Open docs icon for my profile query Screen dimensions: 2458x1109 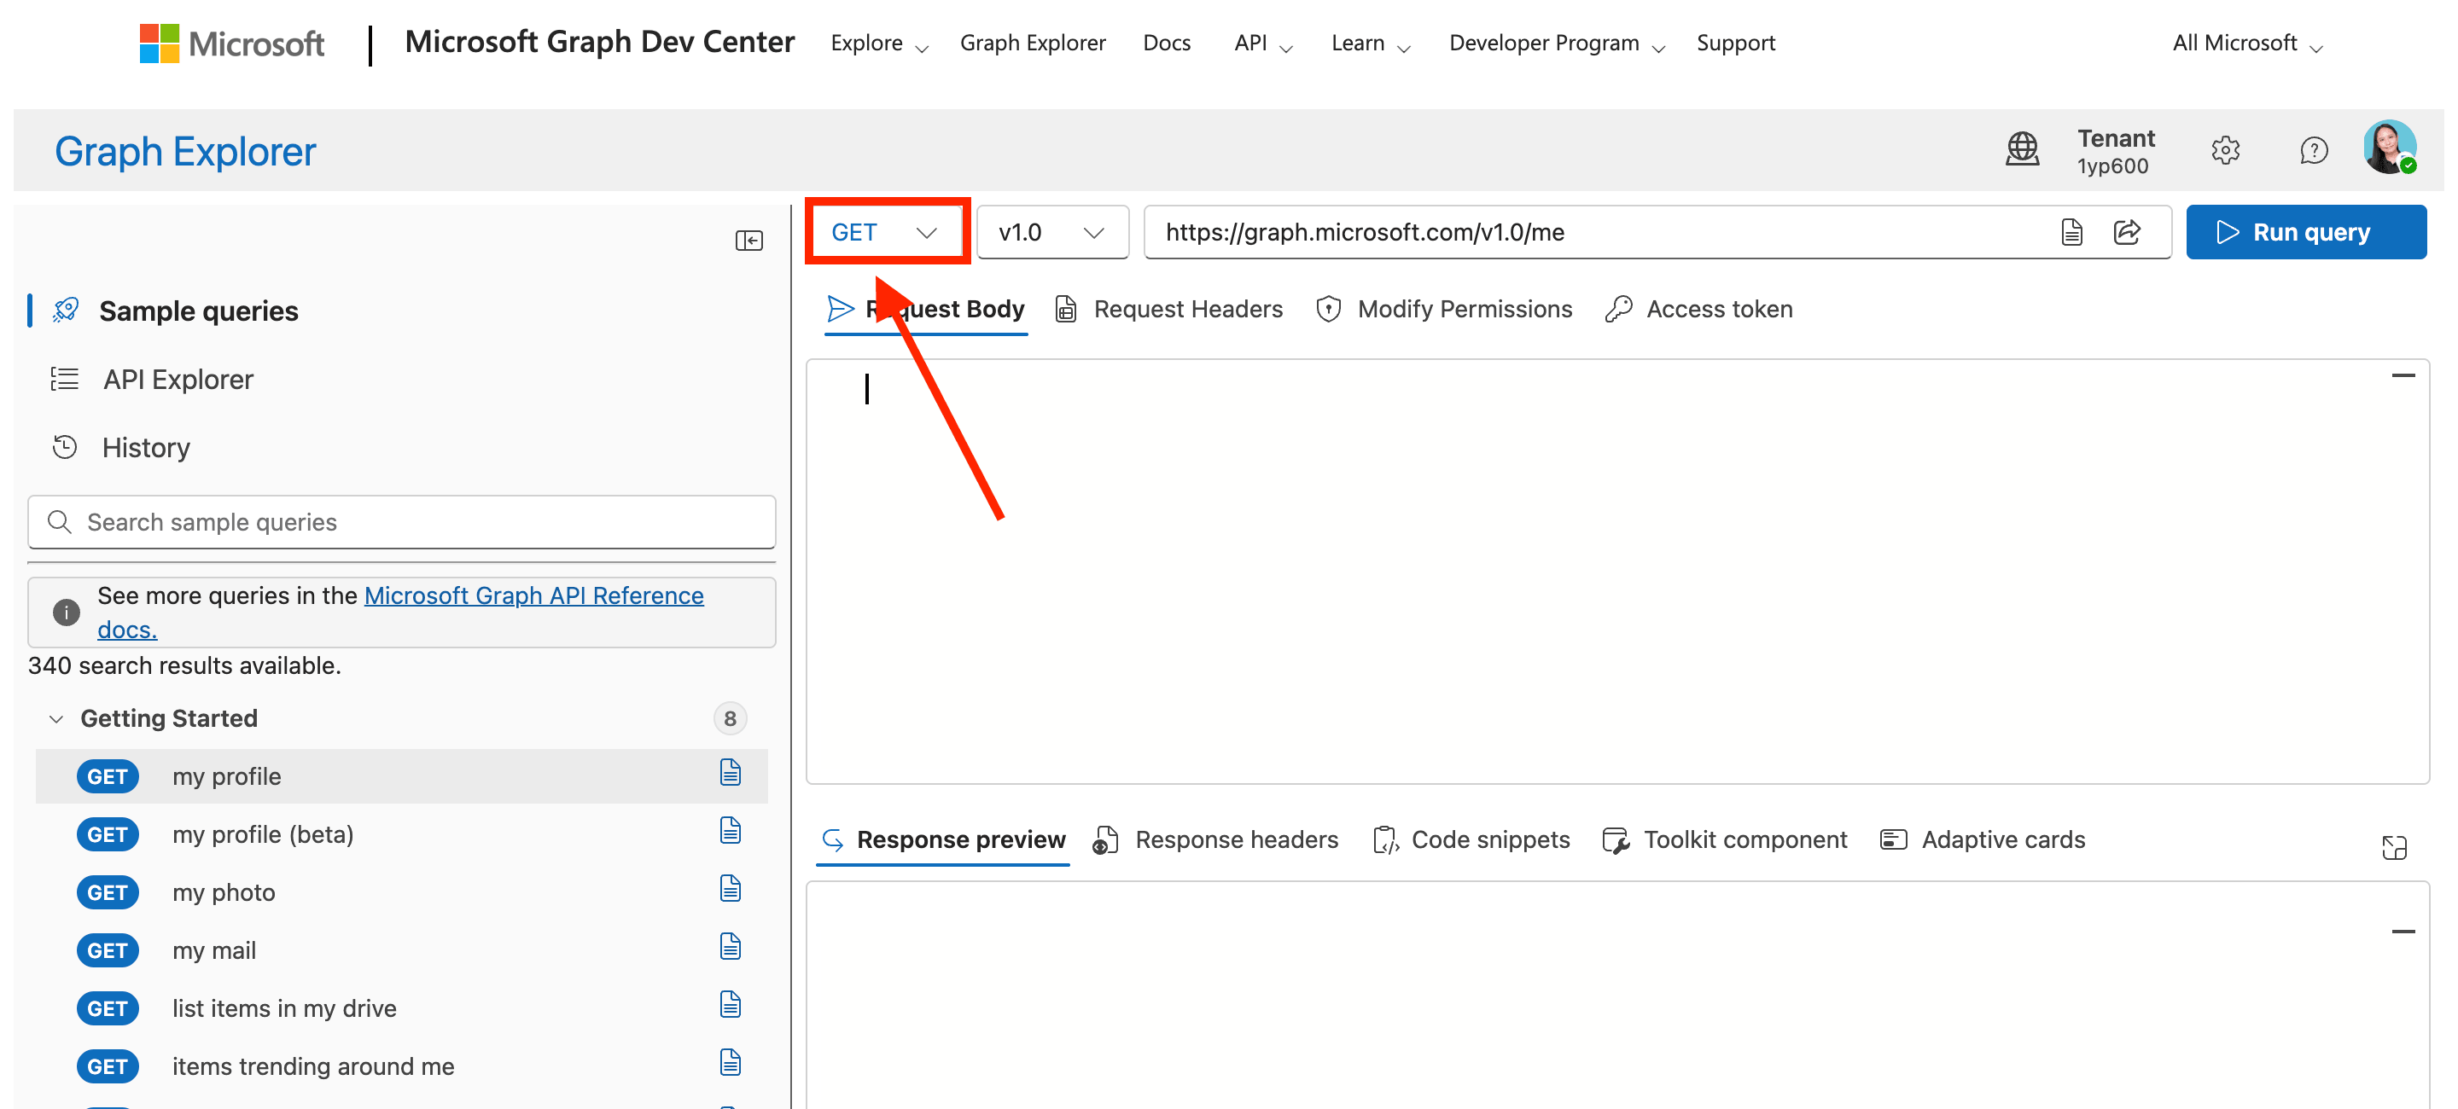730,772
